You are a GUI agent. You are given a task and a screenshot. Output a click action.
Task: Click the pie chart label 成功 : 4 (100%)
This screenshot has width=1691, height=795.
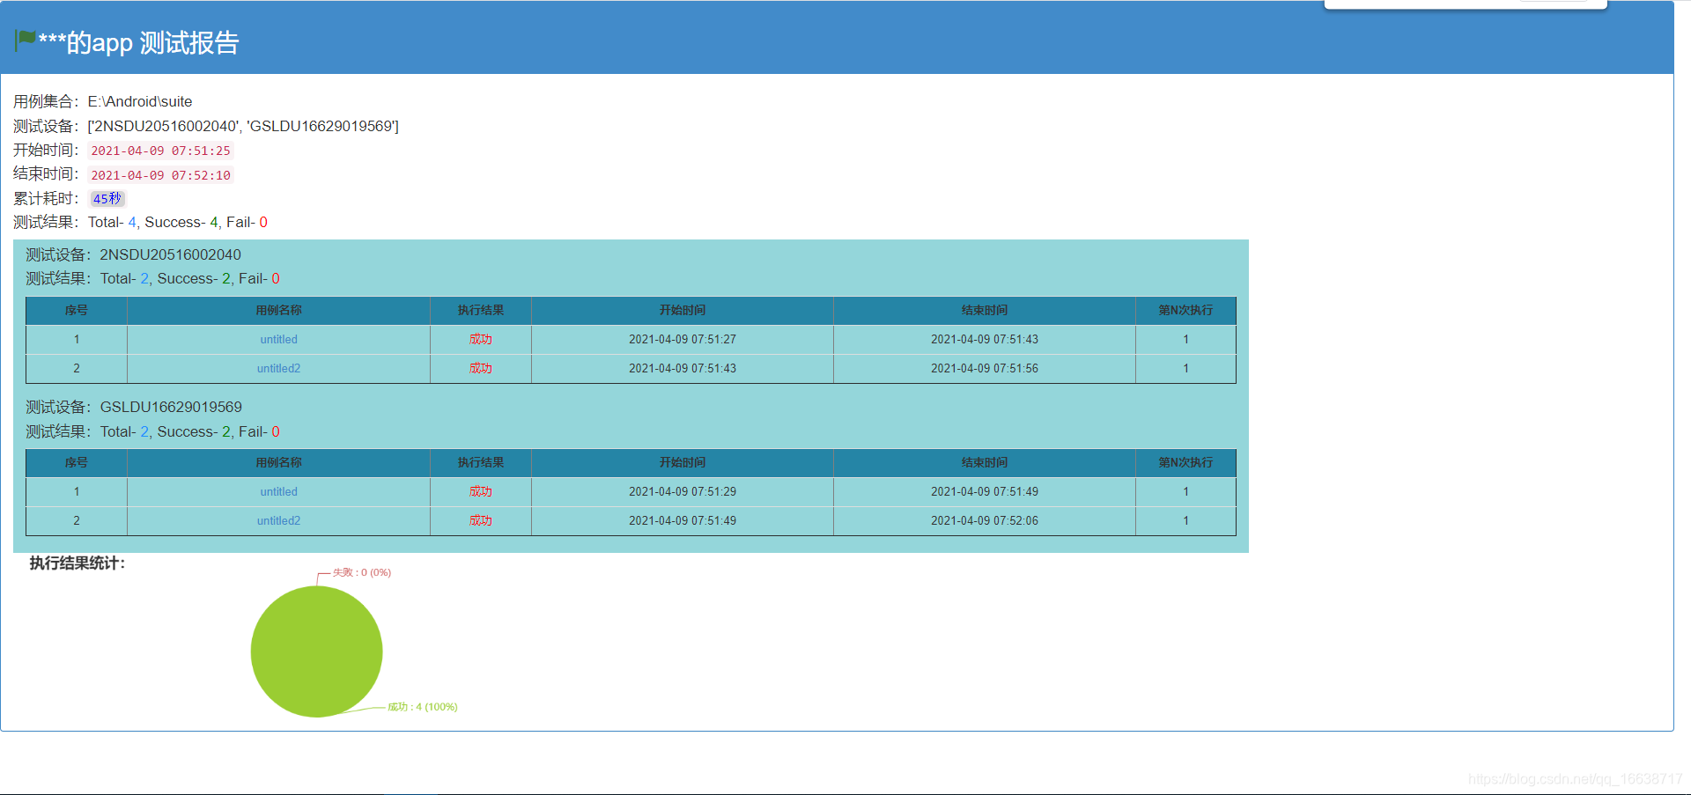coord(423,707)
